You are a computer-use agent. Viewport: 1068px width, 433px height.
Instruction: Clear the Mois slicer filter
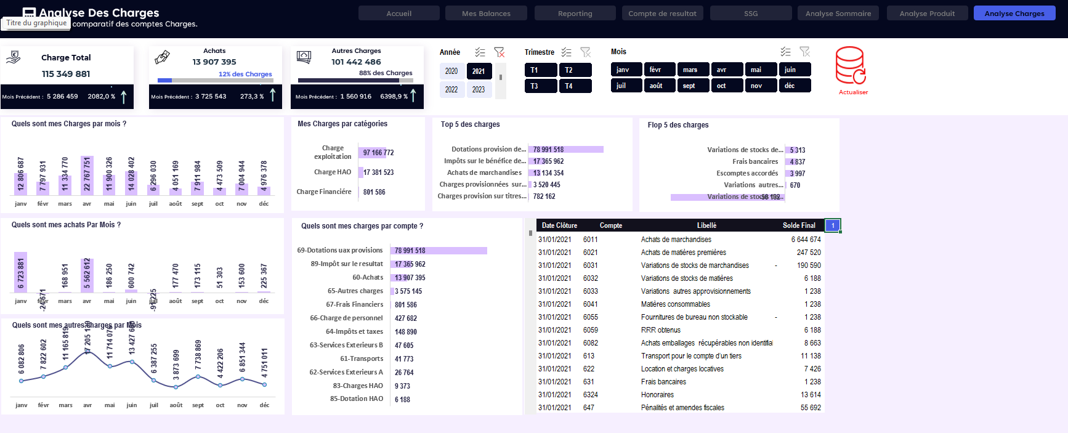coord(804,52)
